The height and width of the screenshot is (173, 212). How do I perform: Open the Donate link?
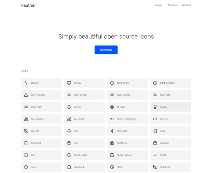[x=172, y=5]
